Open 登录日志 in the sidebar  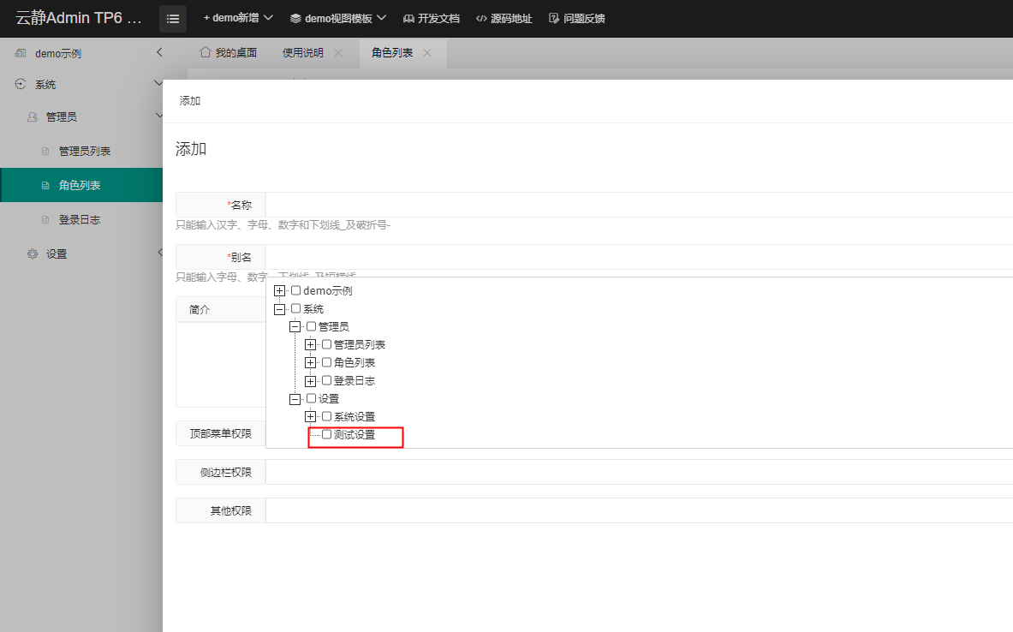tap(81, 220)
